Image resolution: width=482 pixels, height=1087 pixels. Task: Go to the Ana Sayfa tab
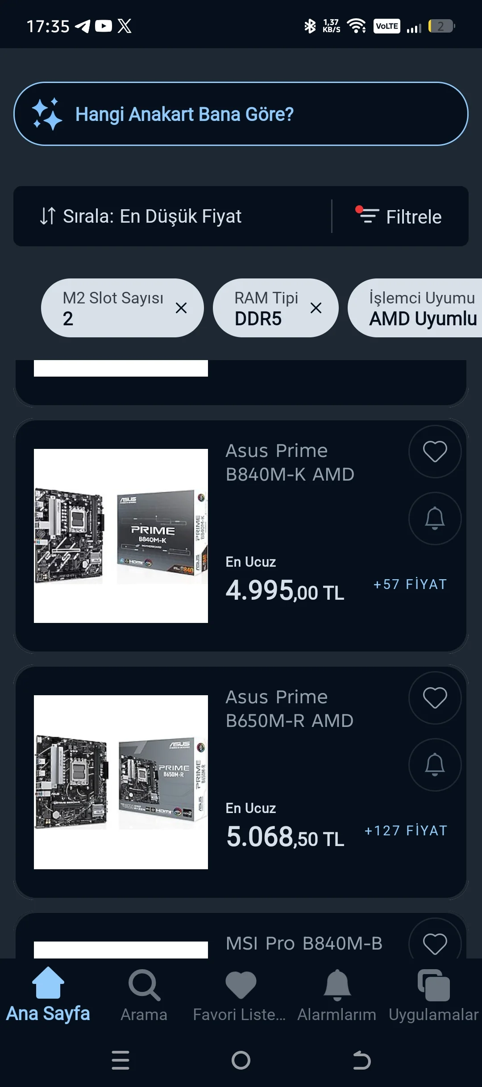48,994
